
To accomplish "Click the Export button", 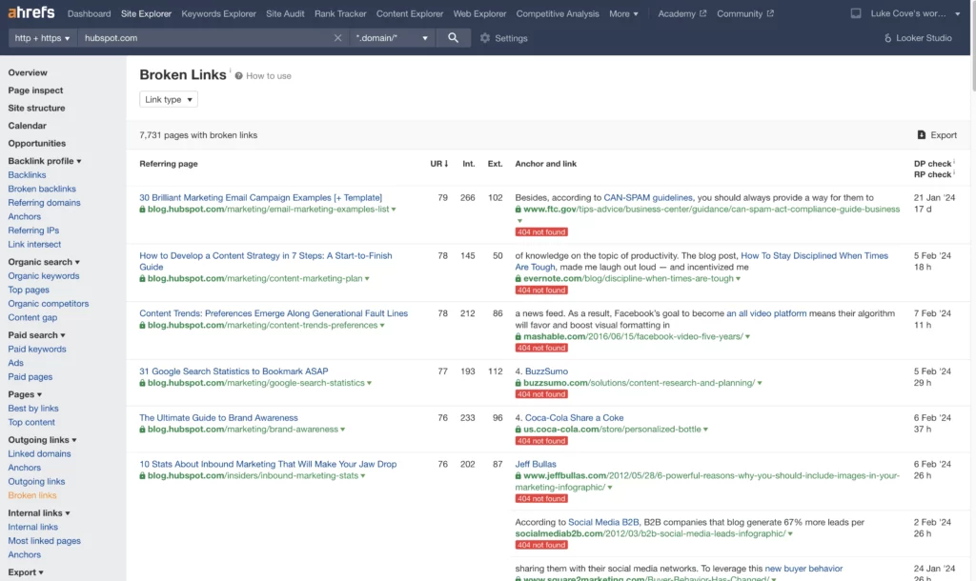I will [937, 135].
